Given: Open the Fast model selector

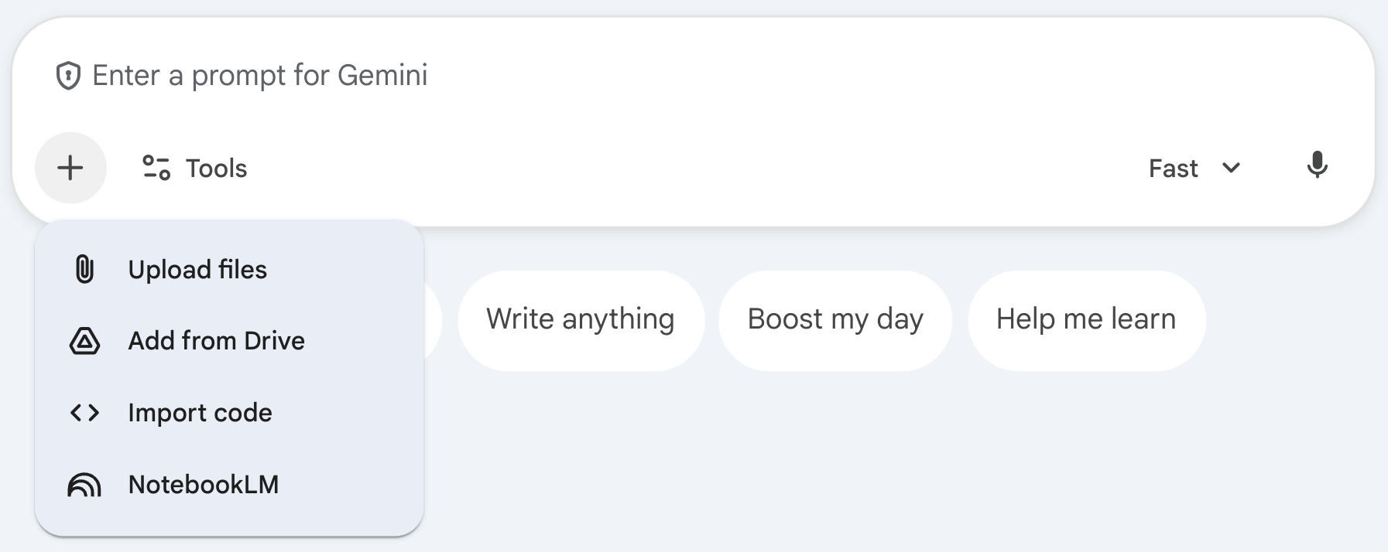Looking at the screenshot, I should point(1174,169).
